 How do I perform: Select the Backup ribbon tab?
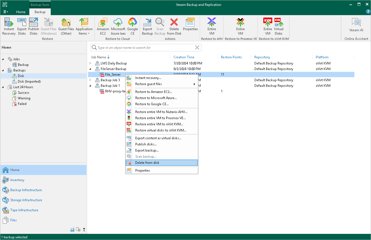[x=40, y=12]
